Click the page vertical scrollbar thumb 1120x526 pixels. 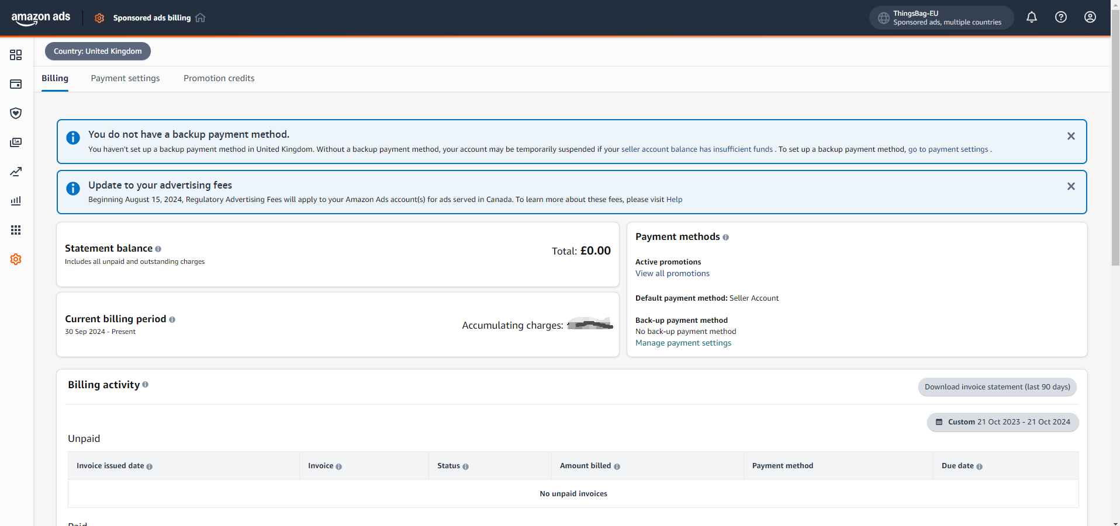pos(1115,137)
